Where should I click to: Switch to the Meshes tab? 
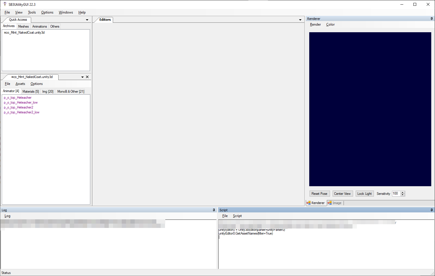tap(23, 26)
